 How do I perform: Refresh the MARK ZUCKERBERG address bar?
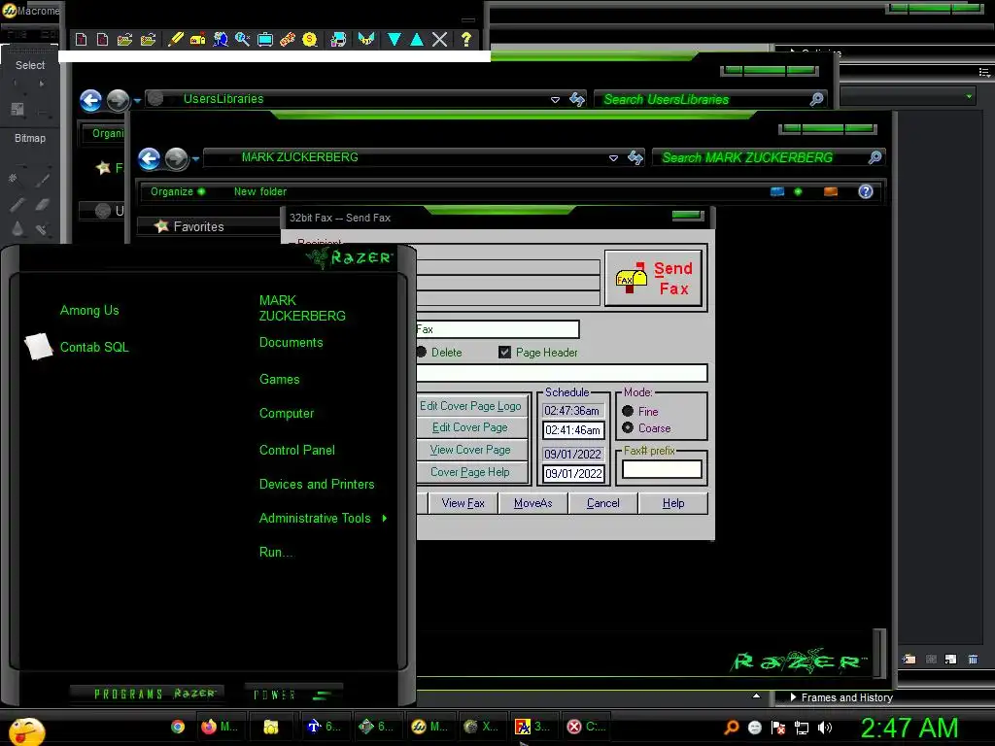tap(635, 157)
